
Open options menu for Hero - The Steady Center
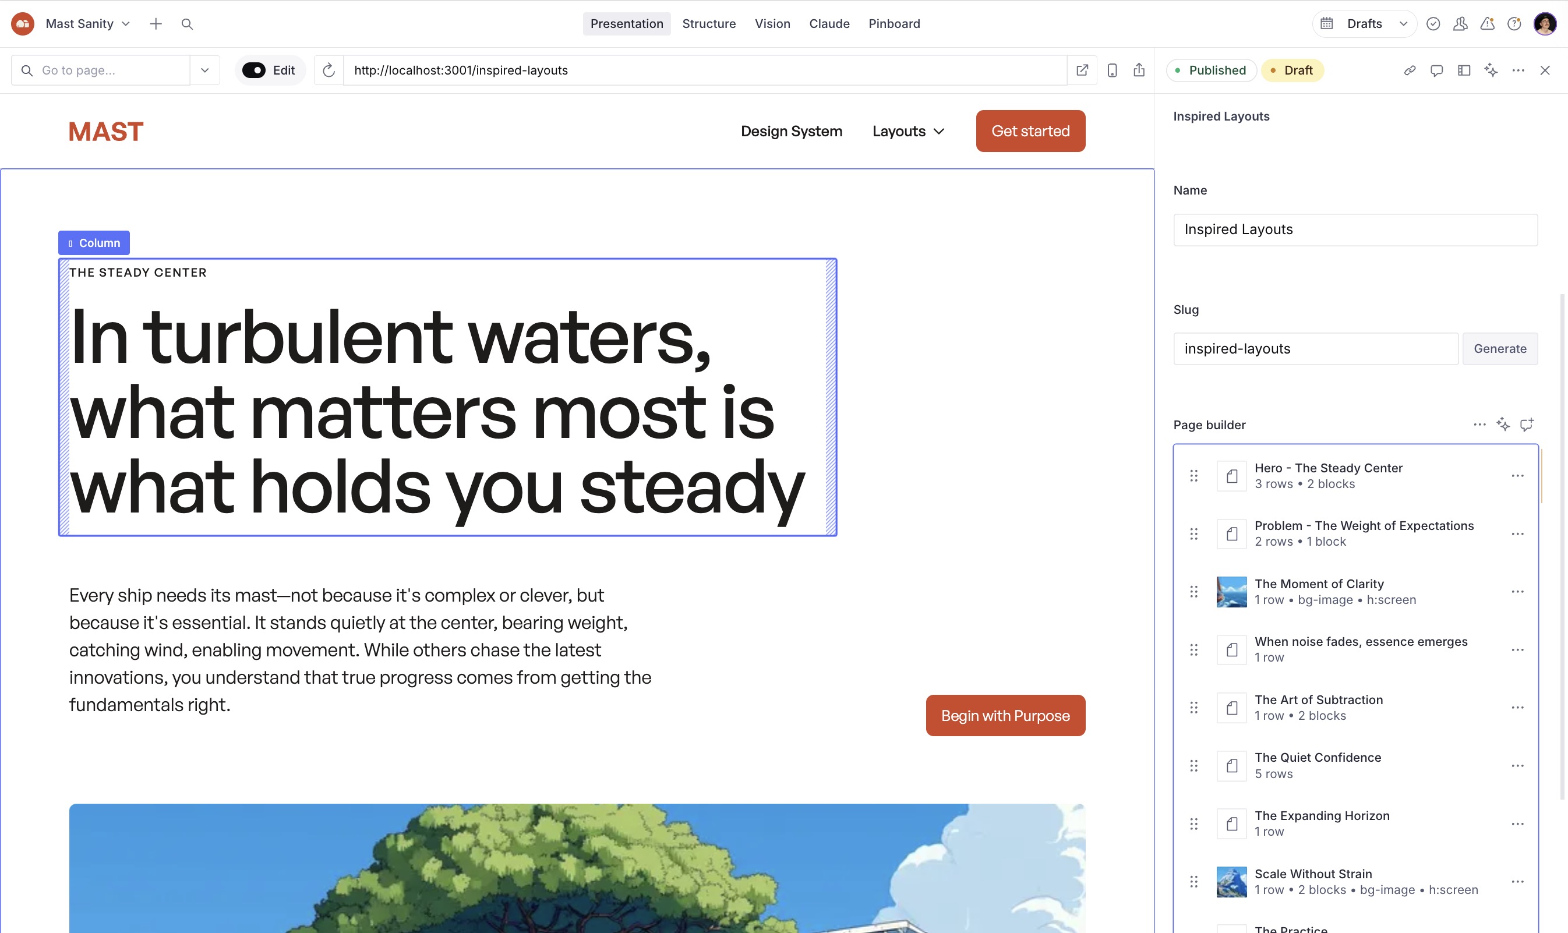(1518, 476)
